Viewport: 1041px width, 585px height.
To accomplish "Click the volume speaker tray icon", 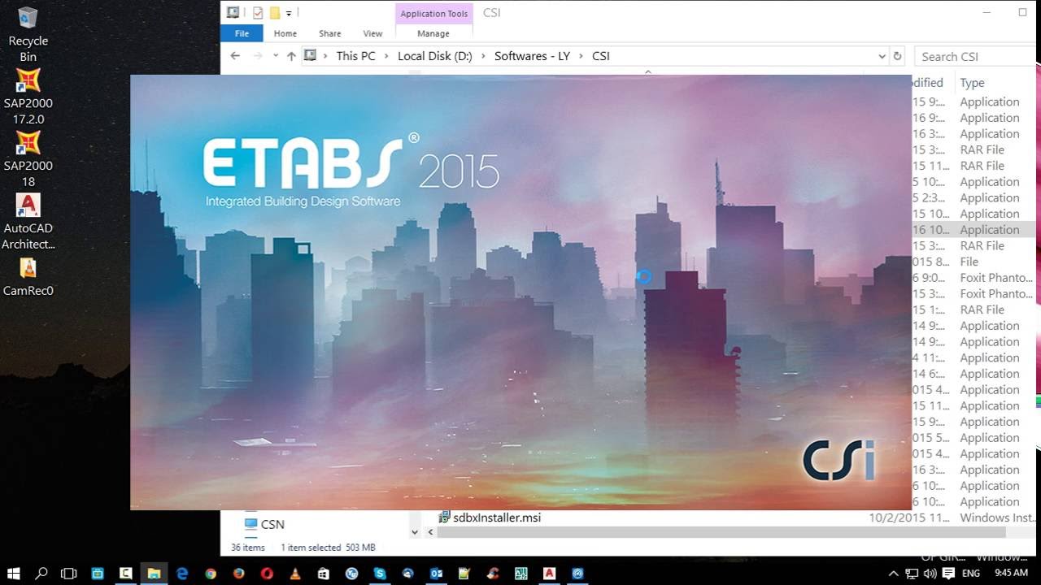I will (x=930, y=573).
